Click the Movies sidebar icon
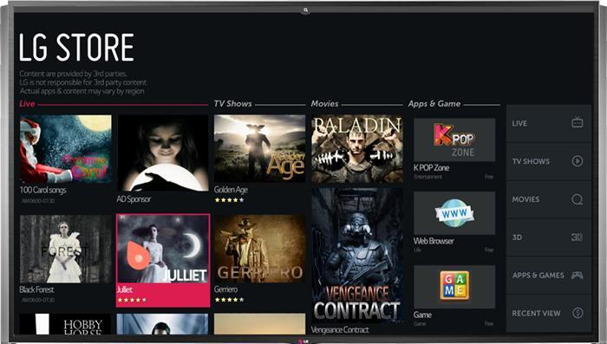The image size is (607, 344). [x=577, y=199]
